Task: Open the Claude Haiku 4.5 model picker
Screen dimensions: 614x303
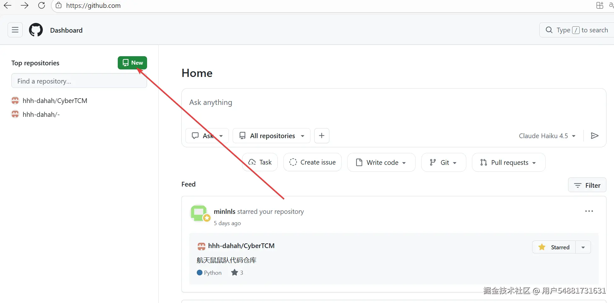Action: pos(547,136)
